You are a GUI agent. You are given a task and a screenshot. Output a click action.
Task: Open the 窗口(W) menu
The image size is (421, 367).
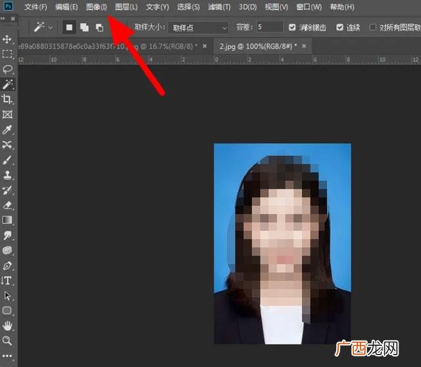309,7
